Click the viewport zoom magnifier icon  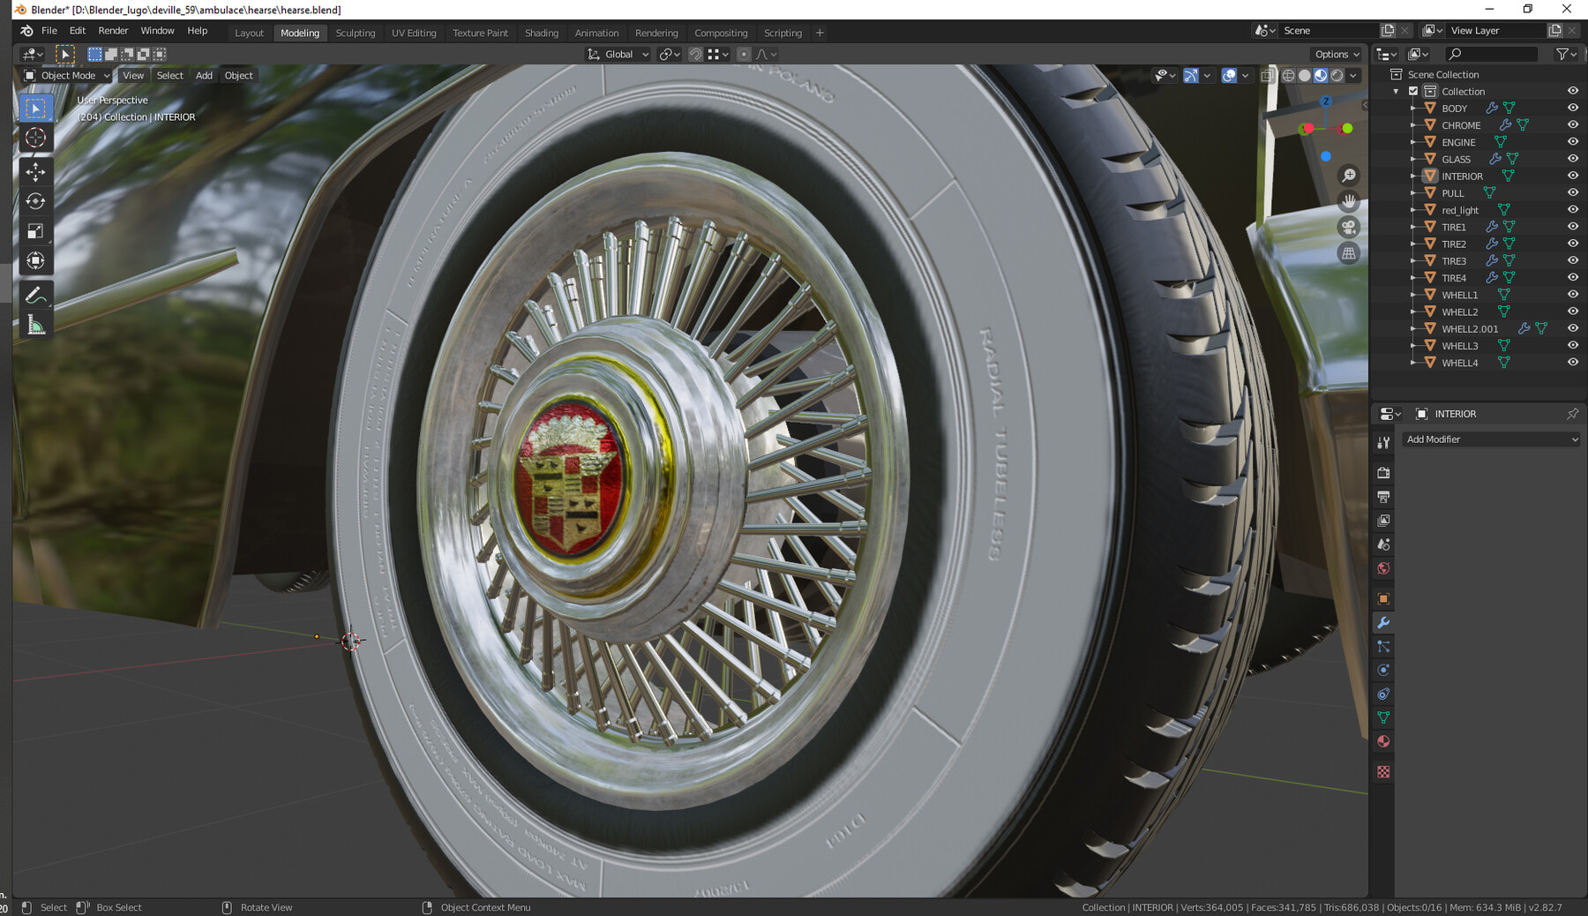point(1348,176)
